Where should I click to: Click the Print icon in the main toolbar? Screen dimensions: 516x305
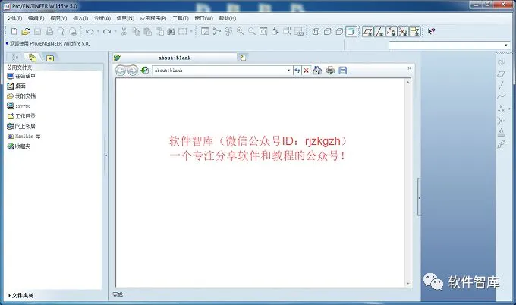[49, 31]
